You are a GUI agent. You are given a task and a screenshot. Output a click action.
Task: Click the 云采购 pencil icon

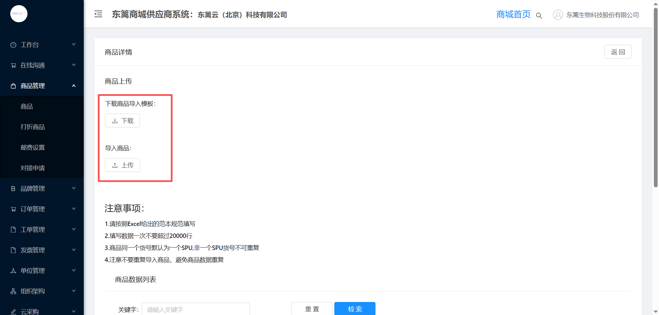pyautogui.click(x=13, y=312)
